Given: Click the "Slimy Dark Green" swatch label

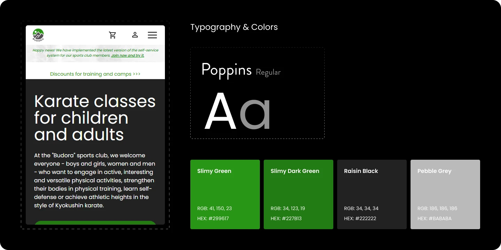Looking at the screenshot, I should tap(295, 171).
